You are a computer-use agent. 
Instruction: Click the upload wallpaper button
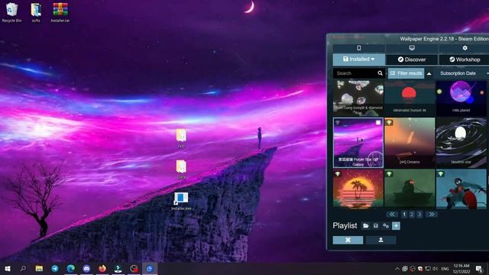tap(381, 240)
